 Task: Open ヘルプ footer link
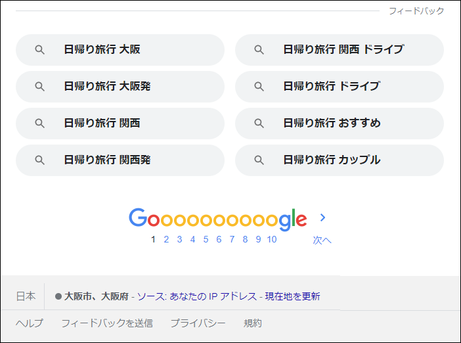30,323
